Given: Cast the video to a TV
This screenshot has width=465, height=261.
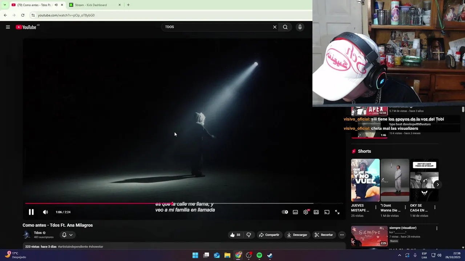Looking at the screenshot, I should point(327,212).
